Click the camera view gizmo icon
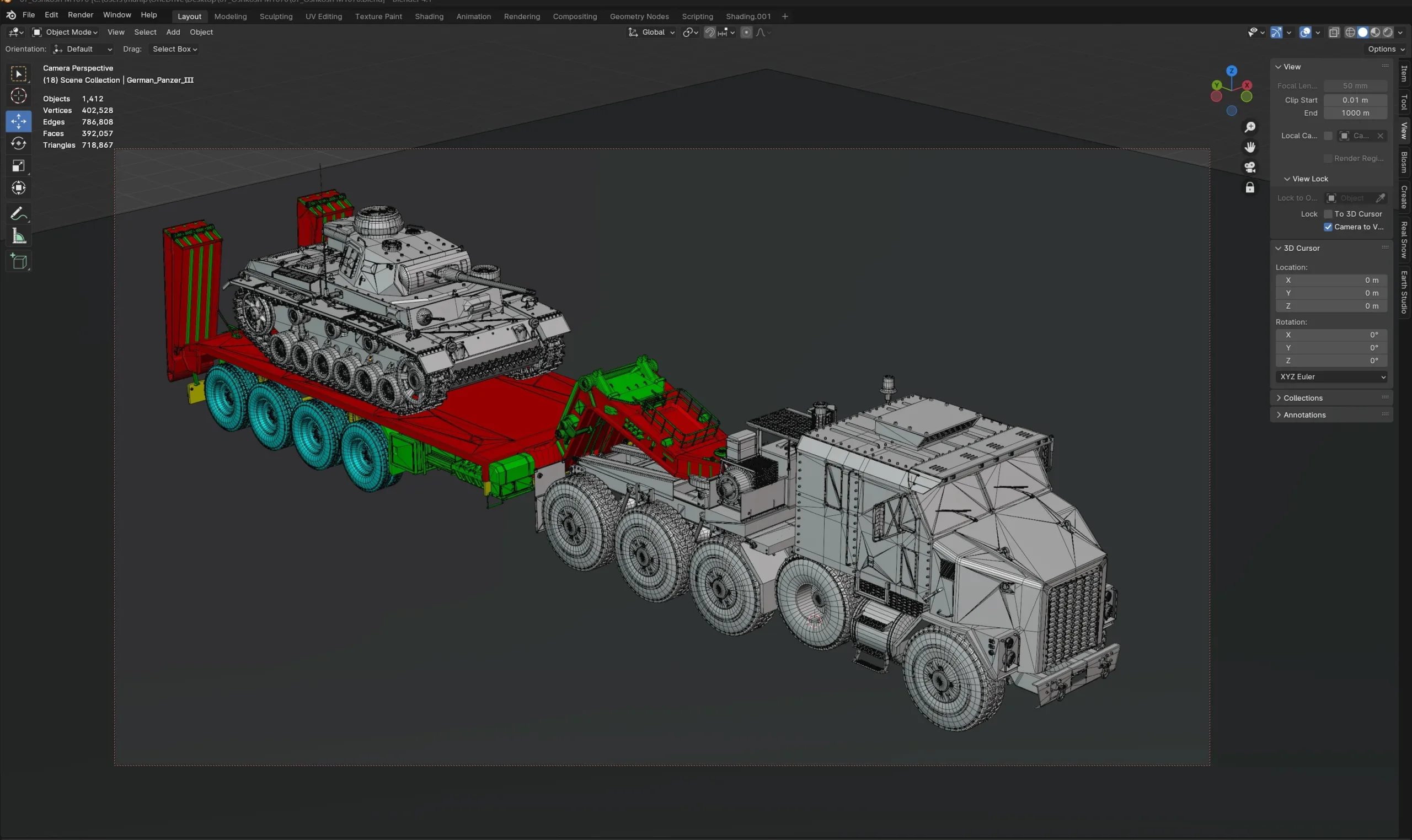Viewport: 1412px width, 840px height. [x=1250, y=166]
